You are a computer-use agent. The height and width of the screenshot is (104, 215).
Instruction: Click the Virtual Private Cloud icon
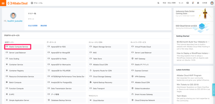[132, 47]
